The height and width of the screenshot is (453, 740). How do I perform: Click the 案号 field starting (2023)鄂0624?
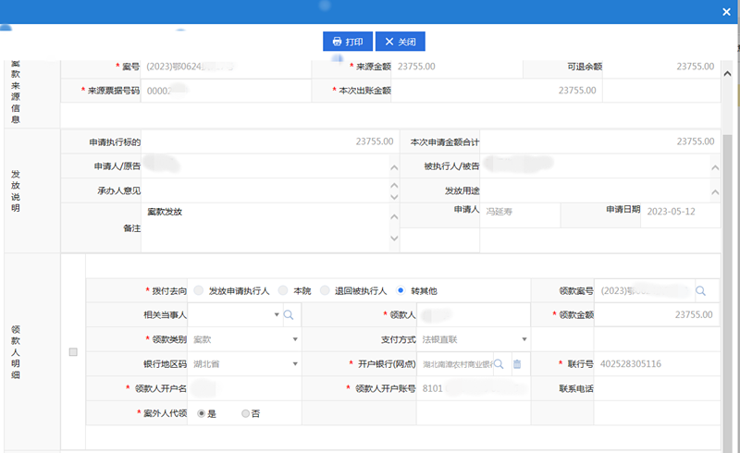point(226,67)
